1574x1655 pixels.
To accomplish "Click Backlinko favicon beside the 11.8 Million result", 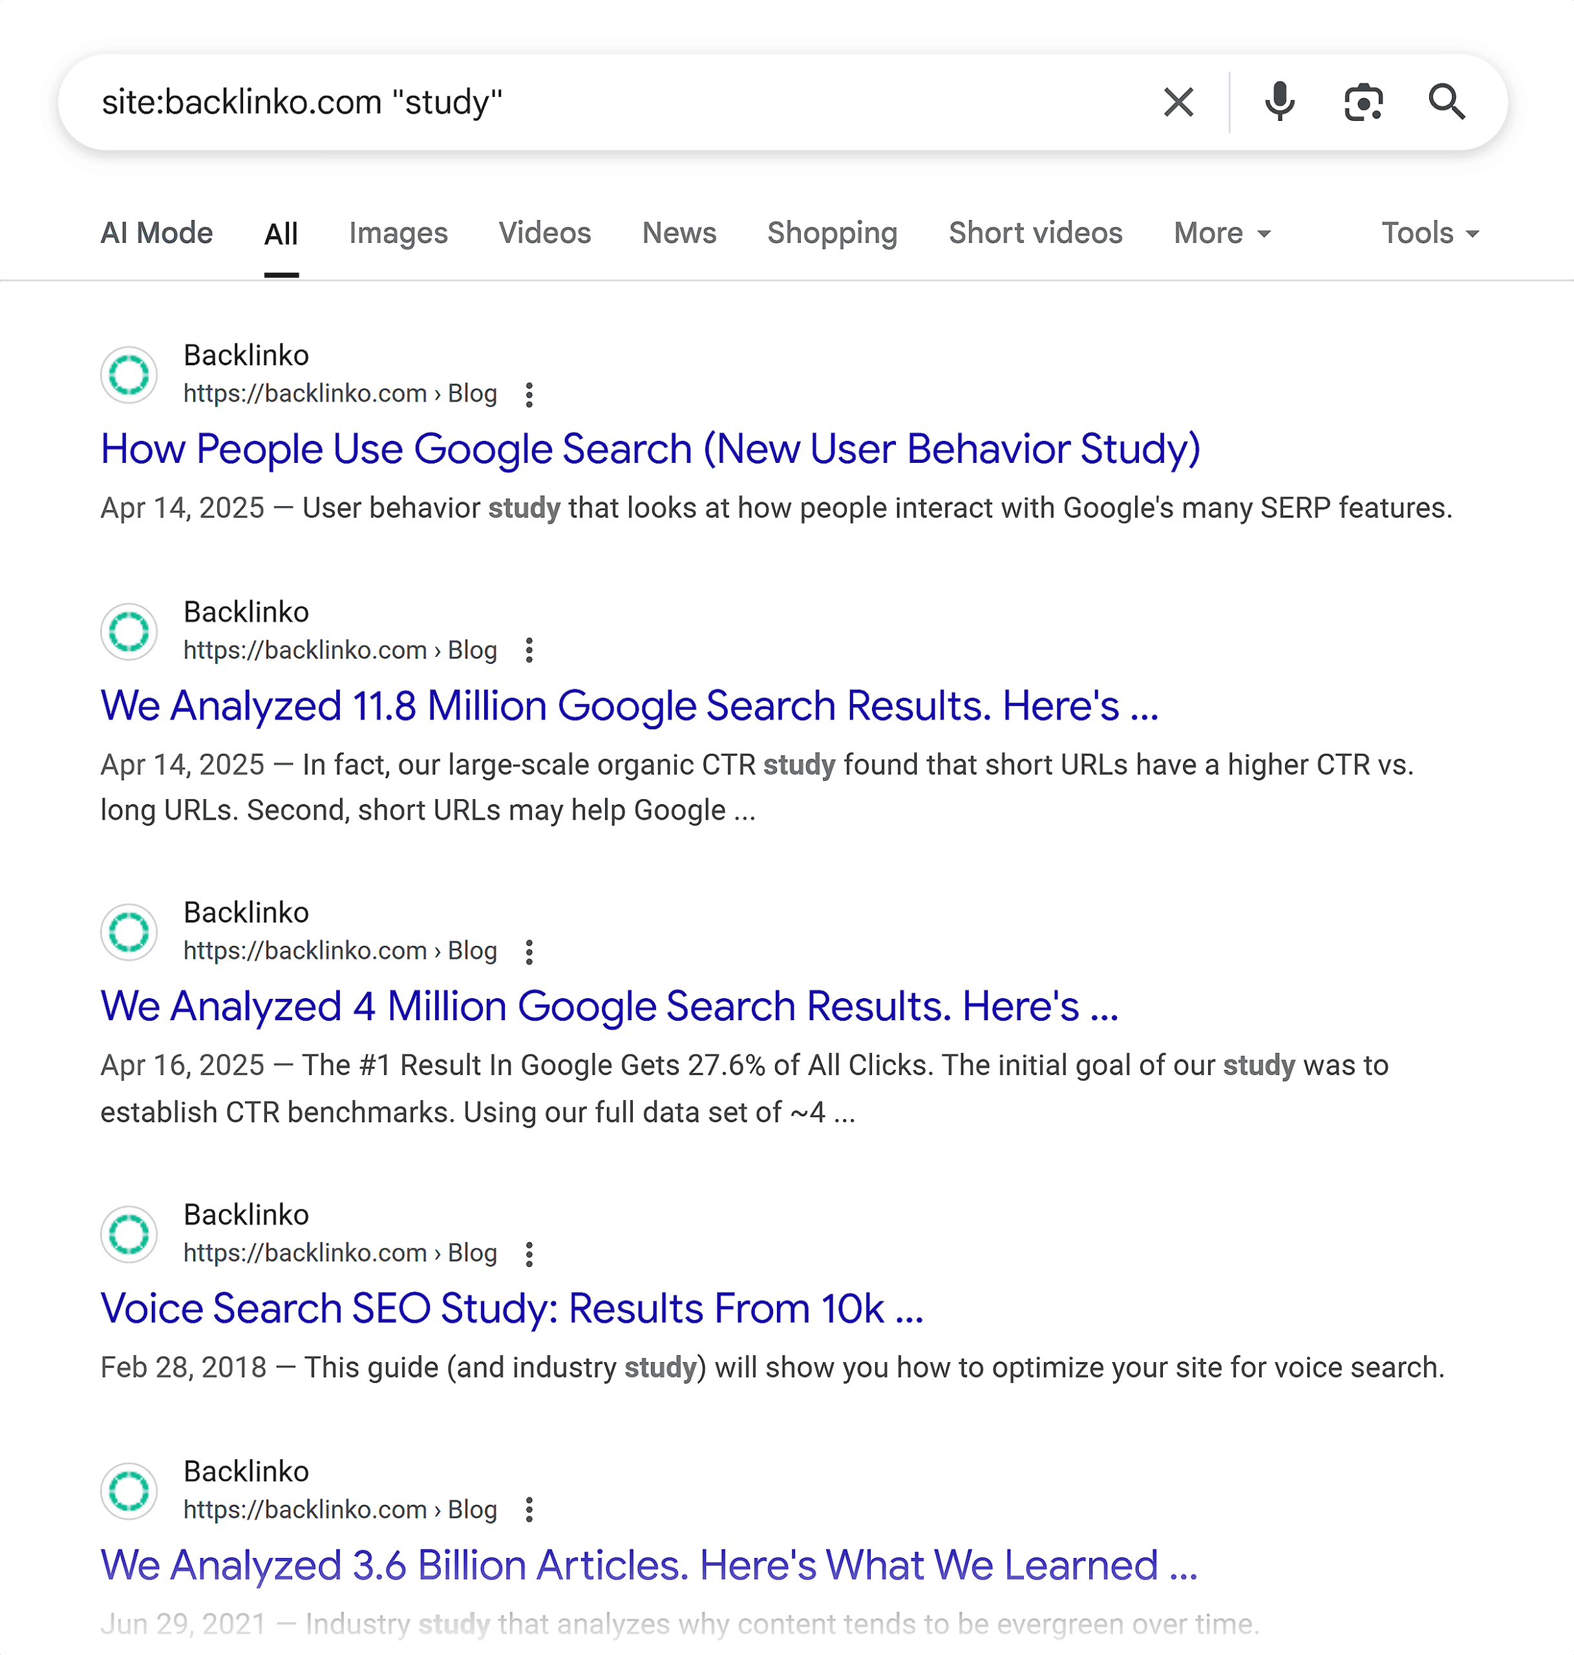I will pyautogui.click(x=129, y=631).
